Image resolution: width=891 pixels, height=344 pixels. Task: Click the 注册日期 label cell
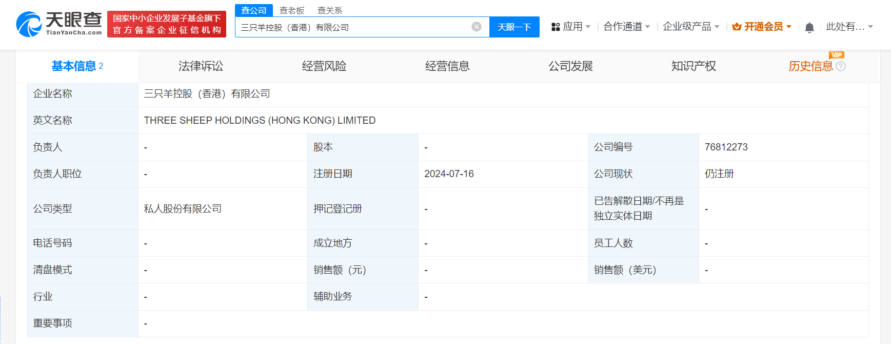363,174
